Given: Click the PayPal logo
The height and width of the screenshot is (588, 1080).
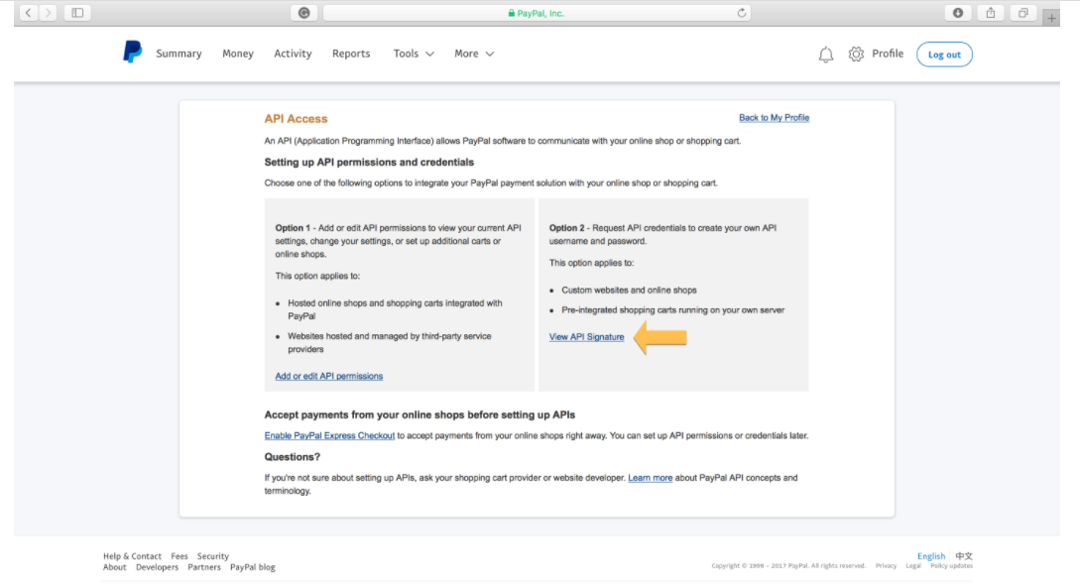Looking at the screenshot, I should click(x=132, y=53).
